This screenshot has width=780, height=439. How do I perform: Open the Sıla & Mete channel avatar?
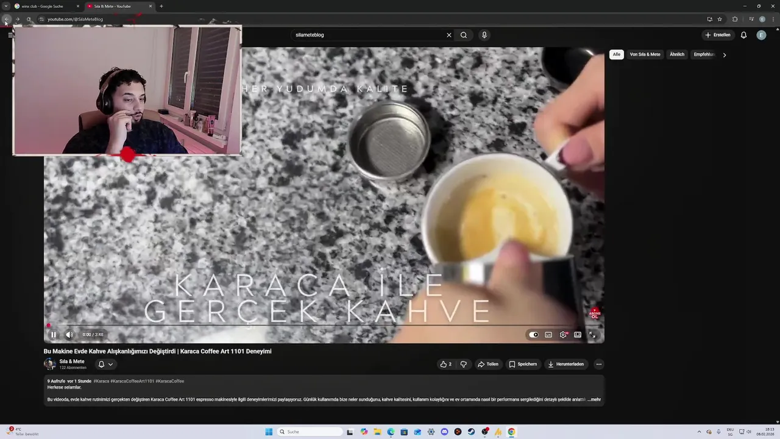click(x=49, y=364)
